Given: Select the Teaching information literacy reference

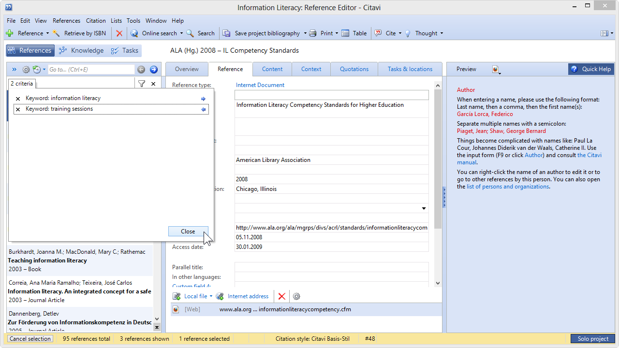Looking at the screenshot, I should tap(80, 261).
